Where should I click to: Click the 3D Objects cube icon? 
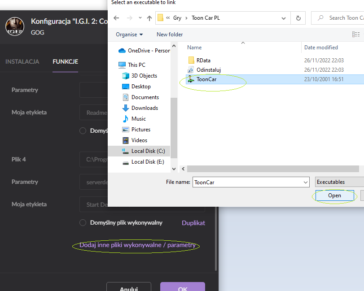coord(126,76)
